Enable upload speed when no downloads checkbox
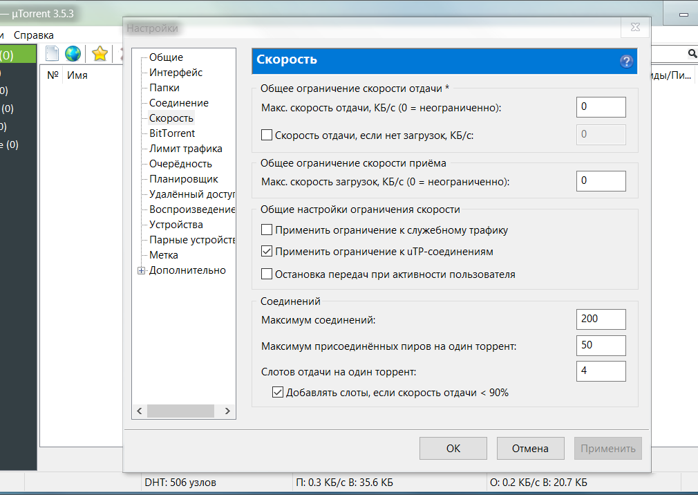This screenshot has width=698, height=495. pyautogui.click(x=267, y=135)
